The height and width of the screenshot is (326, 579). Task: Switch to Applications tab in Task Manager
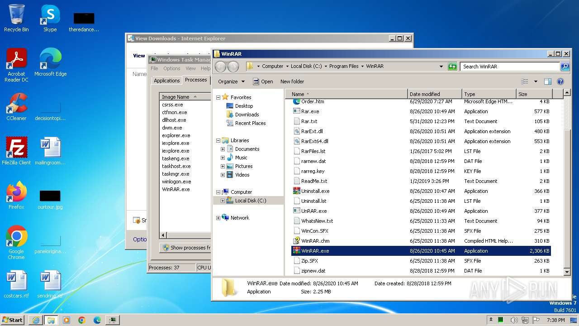[x=166, y=81]
